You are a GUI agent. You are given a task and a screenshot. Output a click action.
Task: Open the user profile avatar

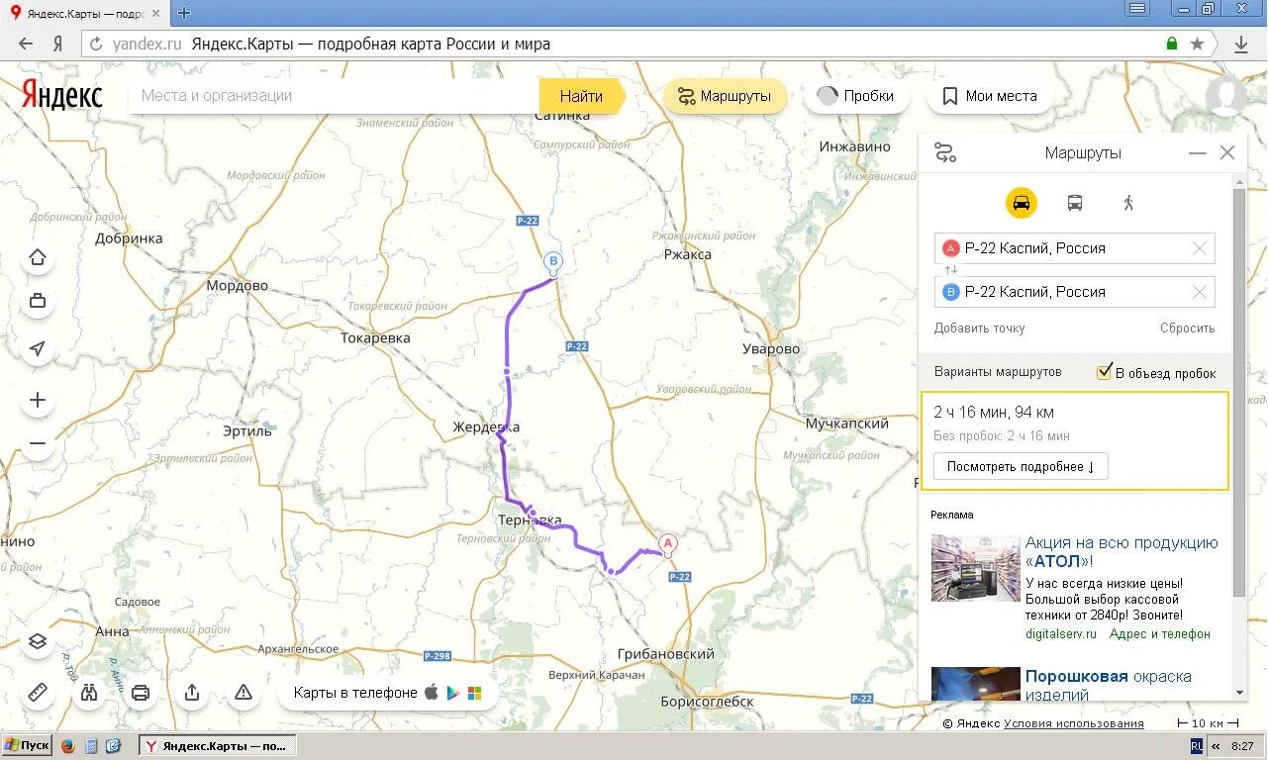[1226, 95]
